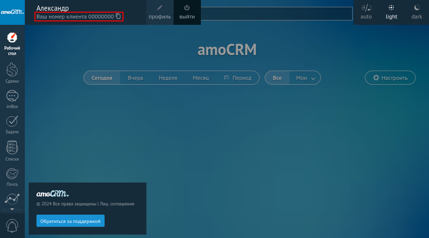This screenshot has height=238, width=429.
Task: Open Почта mail section
Action: (12, 178)
